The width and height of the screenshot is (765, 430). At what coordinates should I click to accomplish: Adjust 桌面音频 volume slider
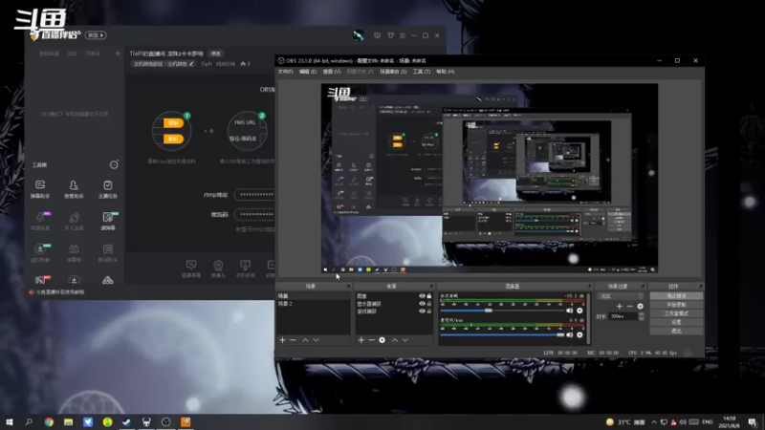coord(501,311)
